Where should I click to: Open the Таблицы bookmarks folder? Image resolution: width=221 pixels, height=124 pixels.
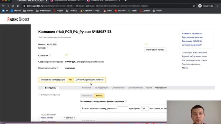pos(71,11)
